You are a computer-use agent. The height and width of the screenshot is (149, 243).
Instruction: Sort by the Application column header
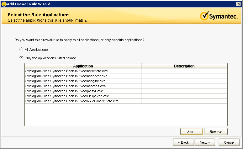(83, 66)
